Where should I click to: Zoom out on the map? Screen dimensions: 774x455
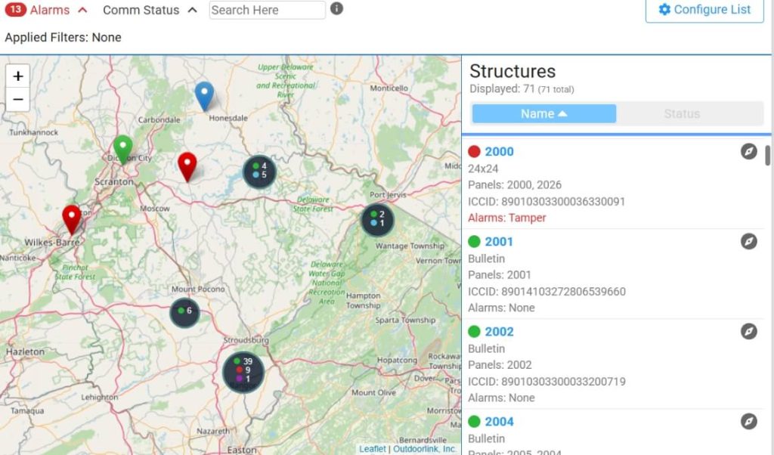pos(18,100)
